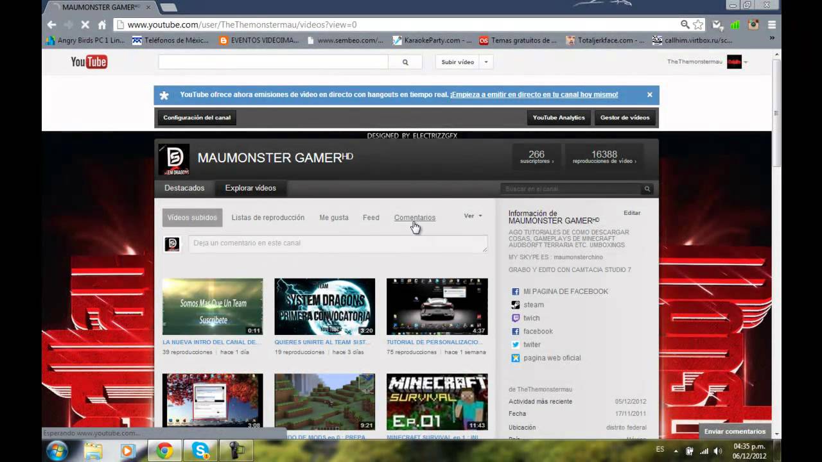Open the SYSTEM DRAGONS PRIMERA CONVOCATORIA thumbnail
The width and height of the screenshot is (822, 462).
[324, 307]
